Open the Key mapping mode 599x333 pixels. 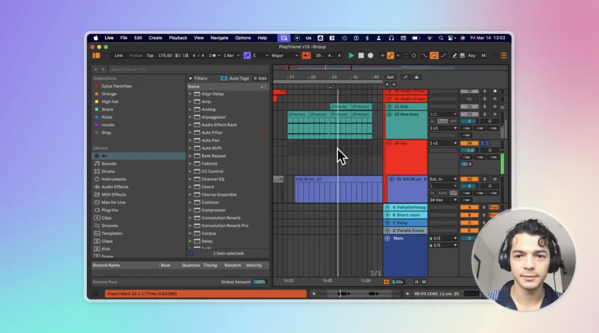coord(472,56)
